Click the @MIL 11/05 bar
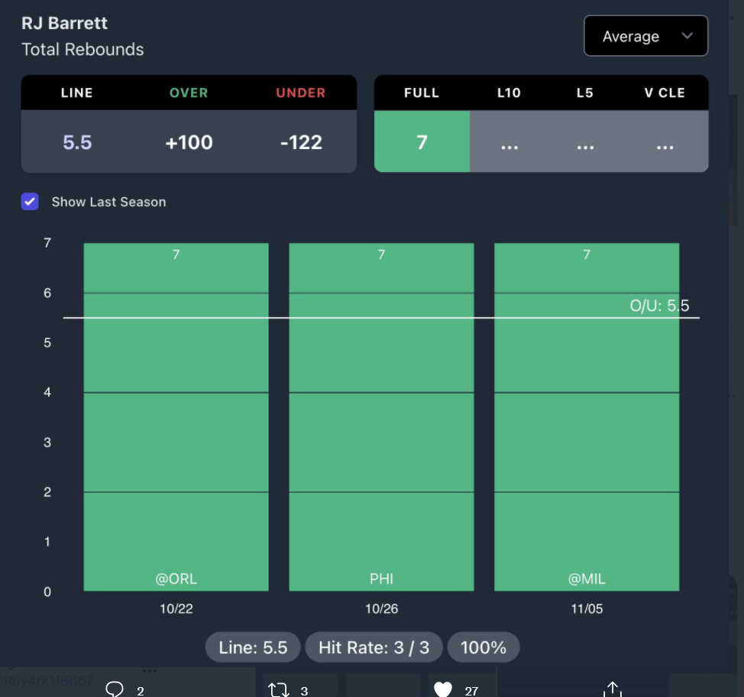Viewport: 744px width, 697px height. 587,417
